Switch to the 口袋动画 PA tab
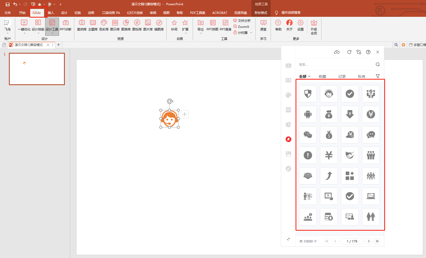 pos(111,13)
